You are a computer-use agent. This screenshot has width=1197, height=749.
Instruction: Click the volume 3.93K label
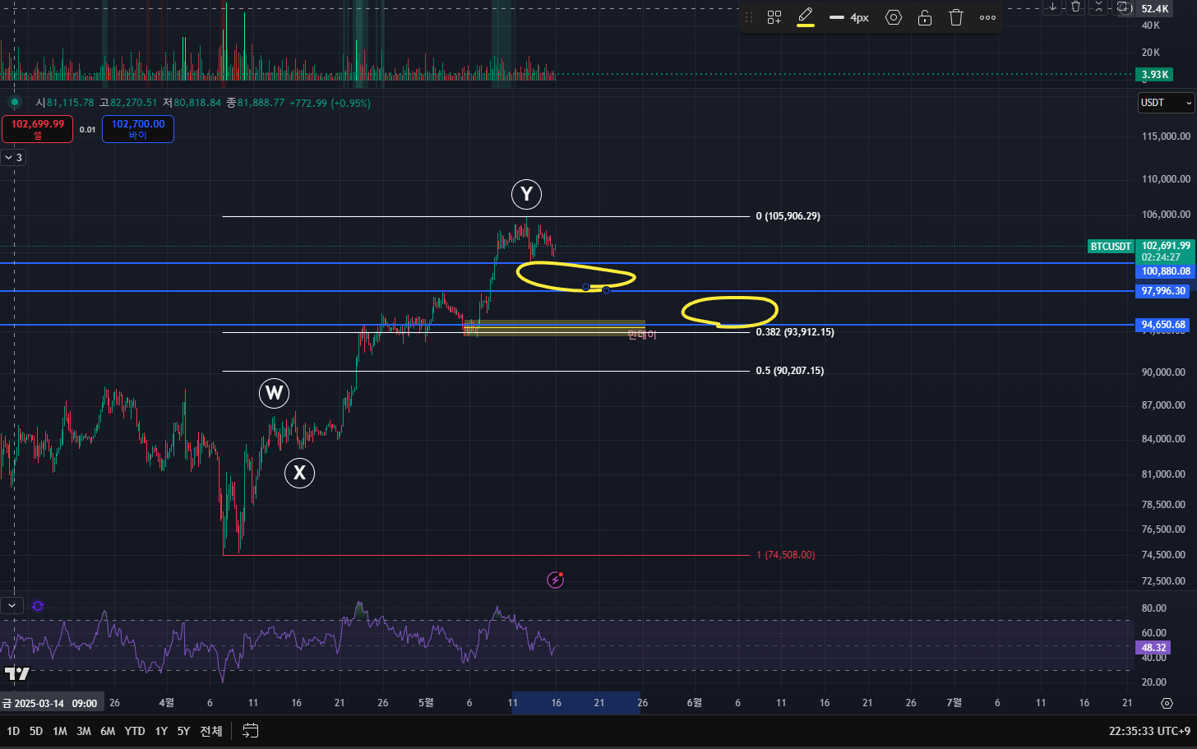[x=1154, y=75]
